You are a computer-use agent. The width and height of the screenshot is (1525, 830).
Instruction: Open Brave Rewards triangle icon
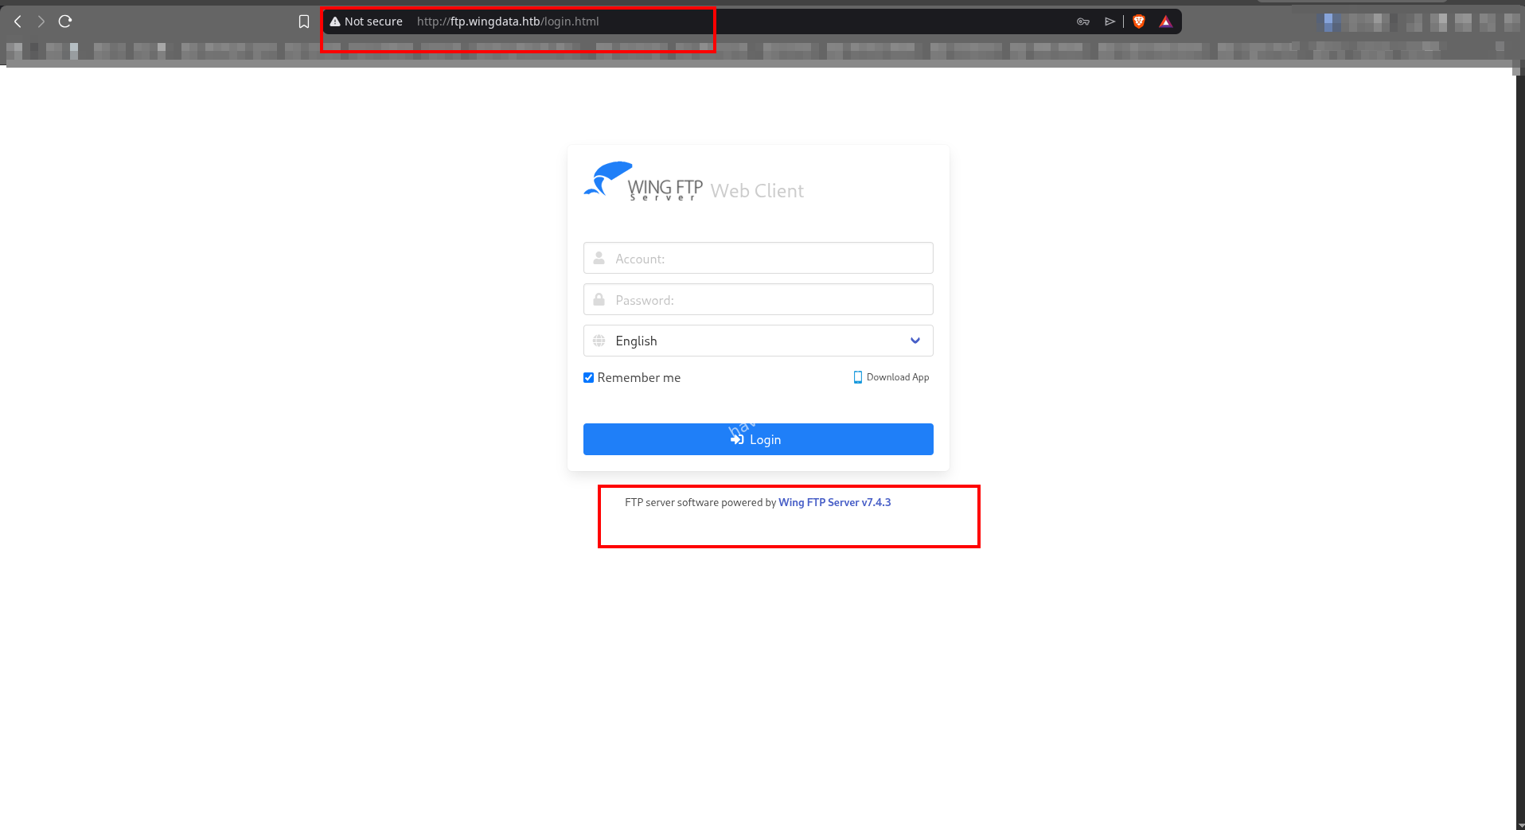1166,21
